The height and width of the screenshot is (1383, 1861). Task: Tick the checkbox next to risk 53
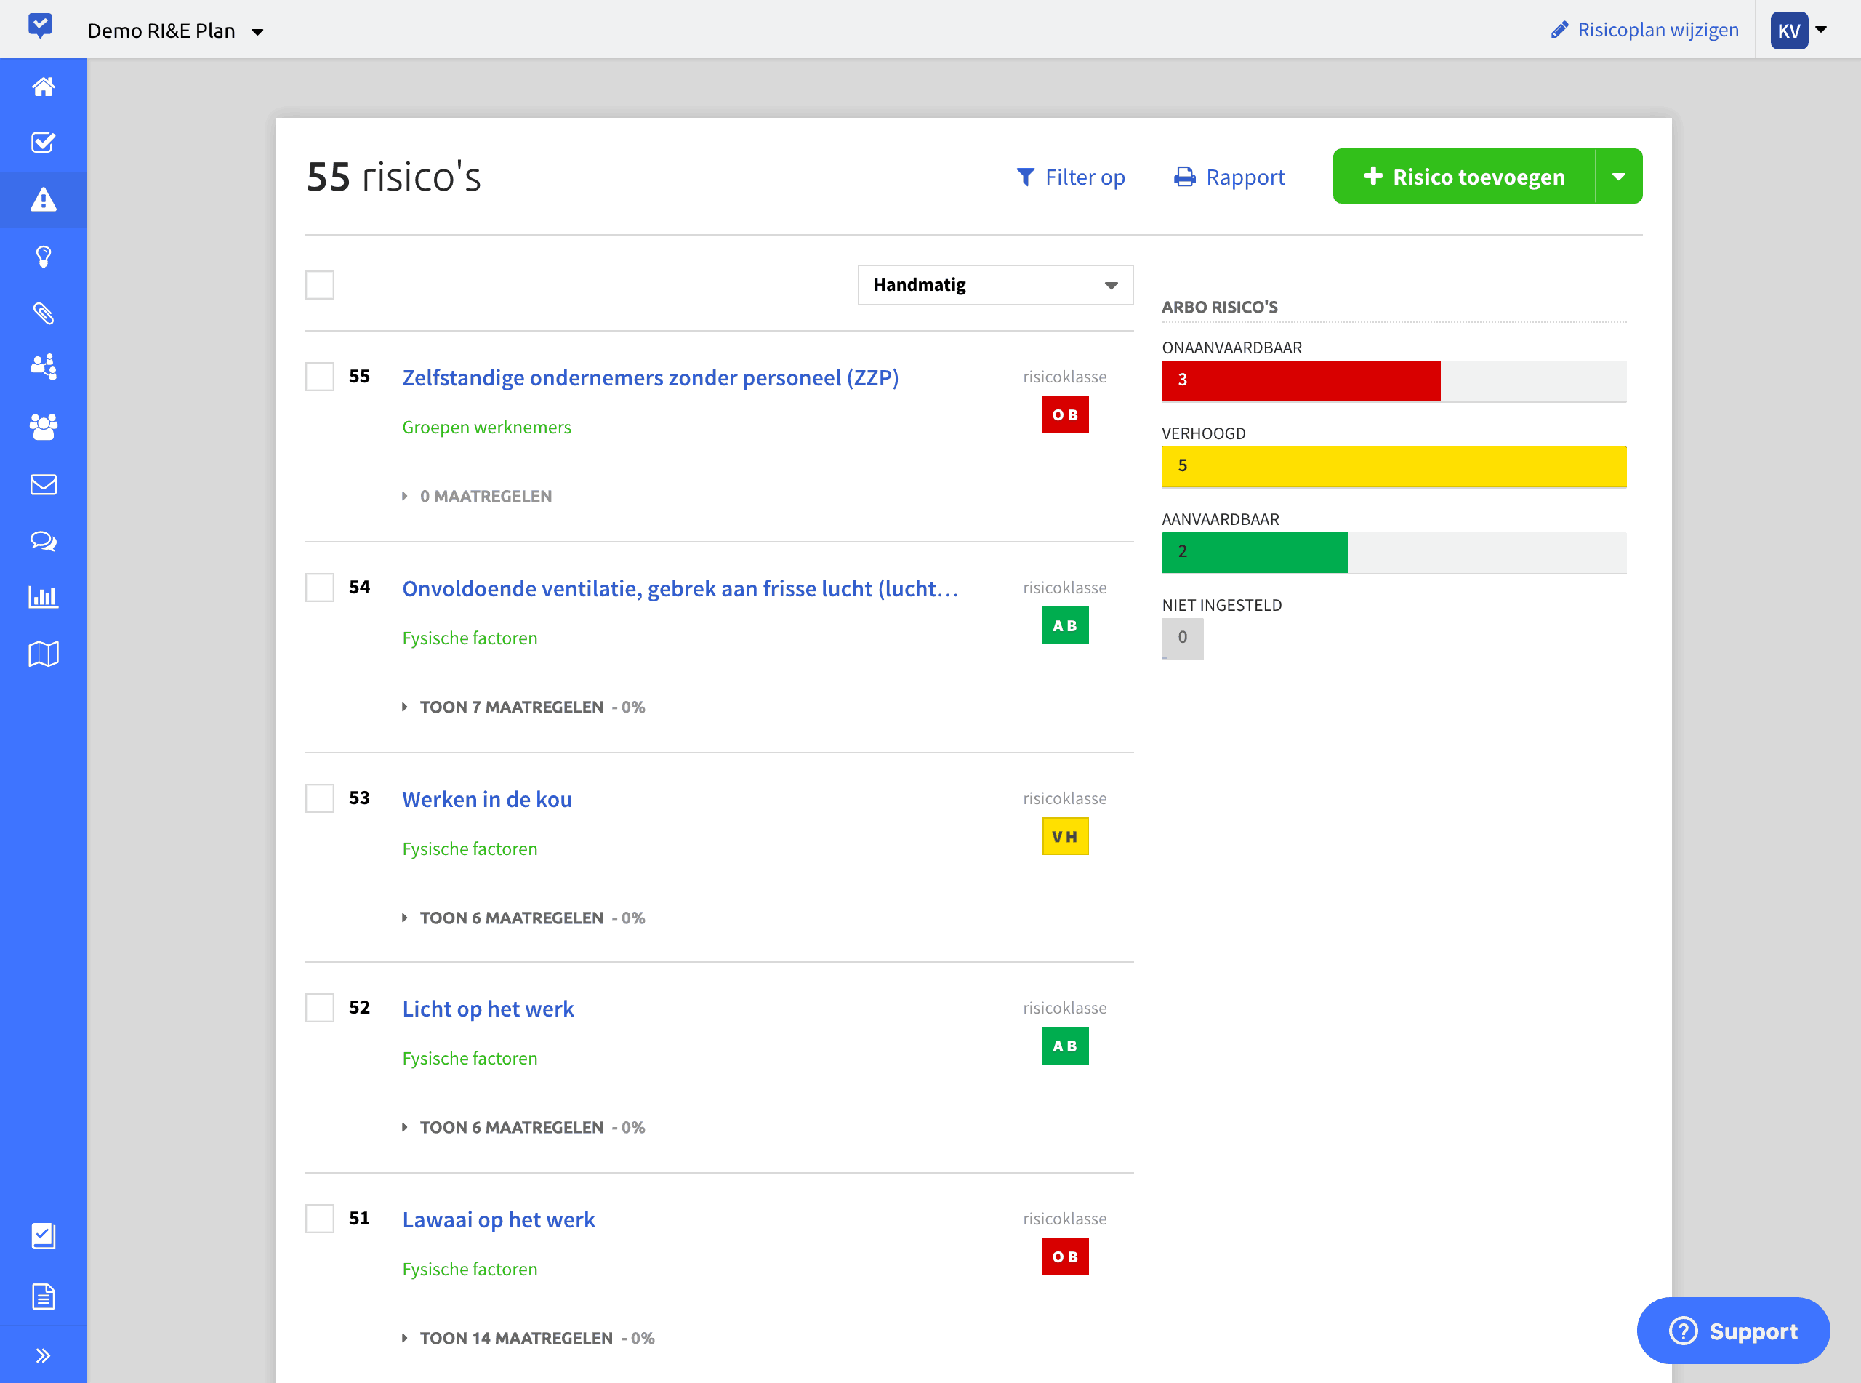(x=320, y=798)
